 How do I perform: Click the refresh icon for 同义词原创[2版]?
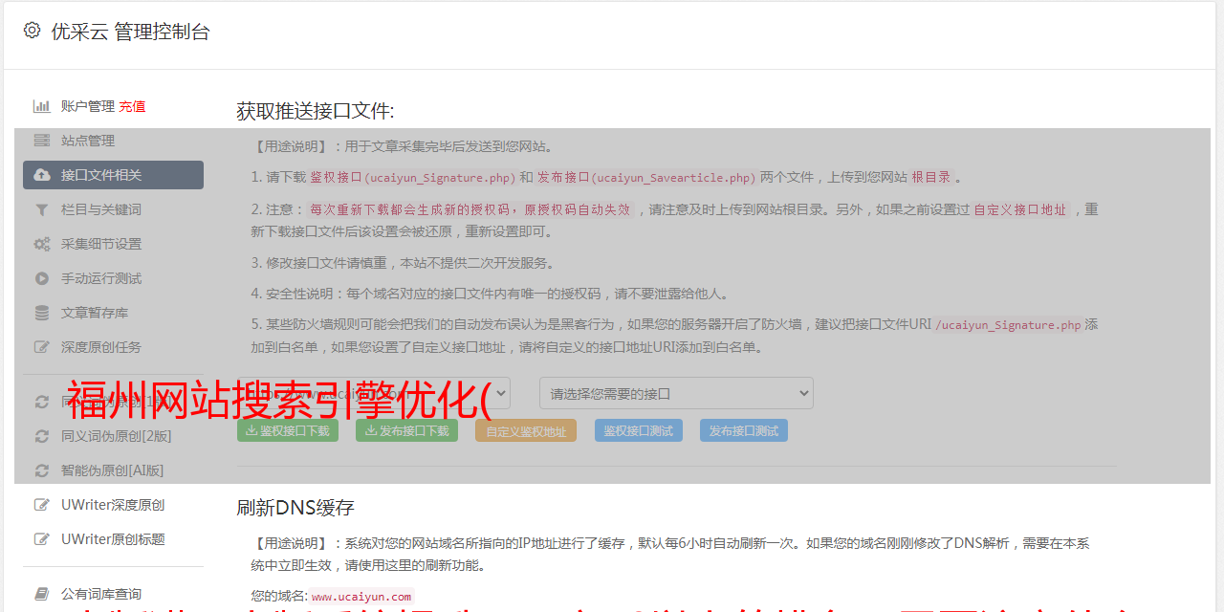42,436
